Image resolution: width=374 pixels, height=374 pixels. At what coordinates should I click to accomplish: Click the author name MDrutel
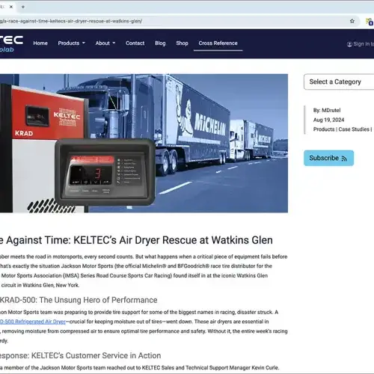(331, 110)
